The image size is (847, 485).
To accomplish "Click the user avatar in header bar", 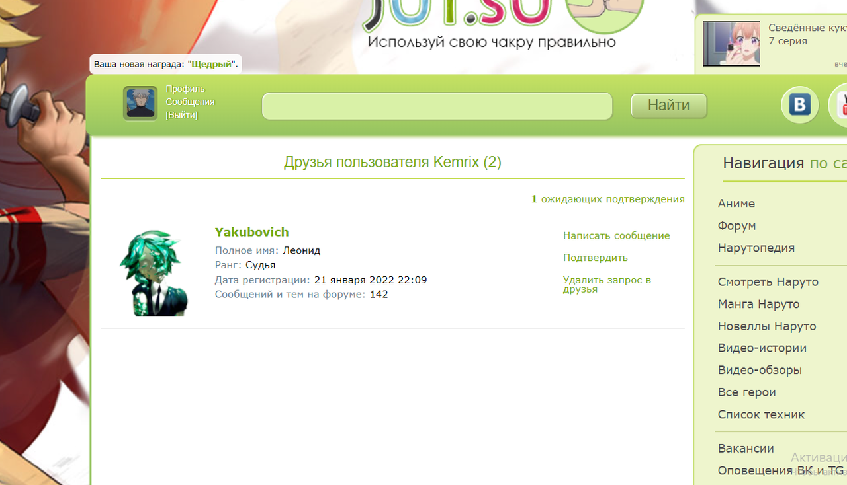I will 140,104.
